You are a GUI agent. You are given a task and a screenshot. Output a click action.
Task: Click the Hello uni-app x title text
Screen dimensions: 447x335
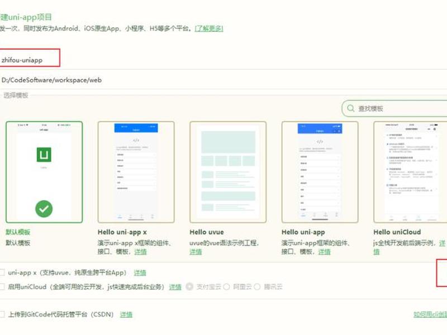pyautogui.click(x=122, y=232)
